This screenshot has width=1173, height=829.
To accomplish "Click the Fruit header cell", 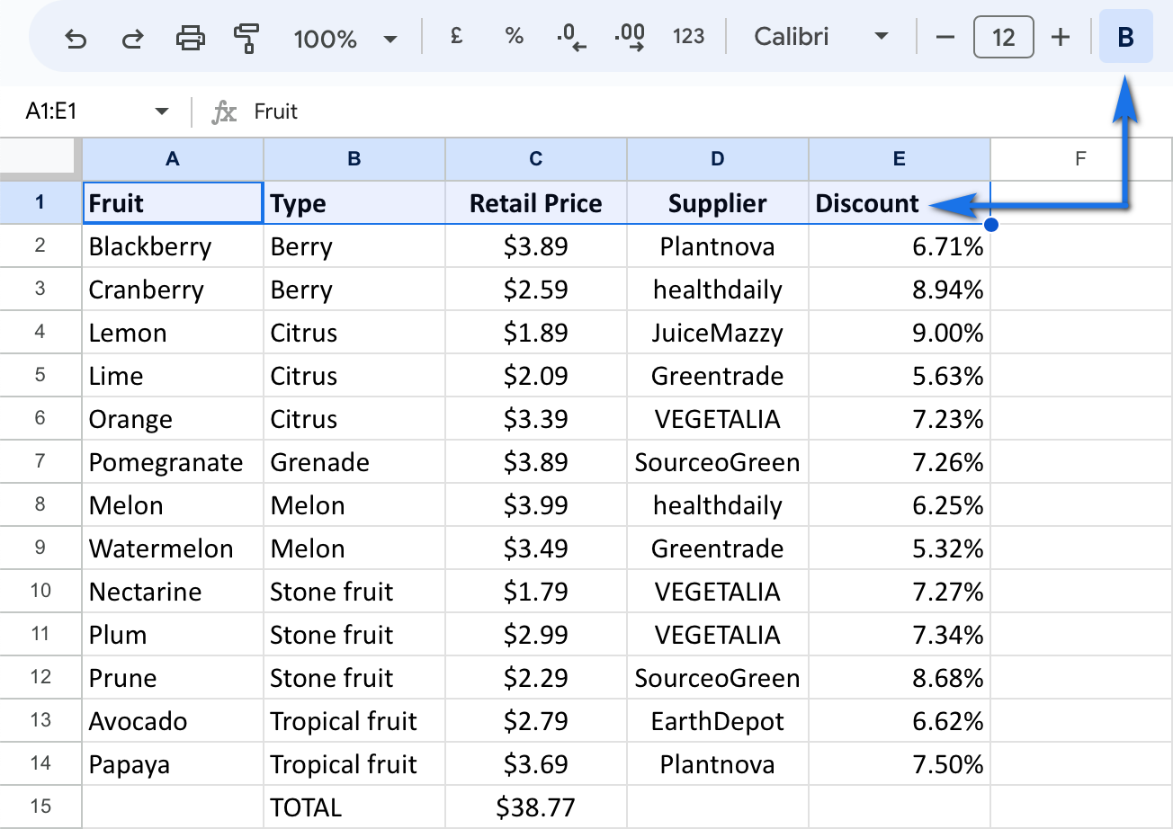I will [173, 202].
